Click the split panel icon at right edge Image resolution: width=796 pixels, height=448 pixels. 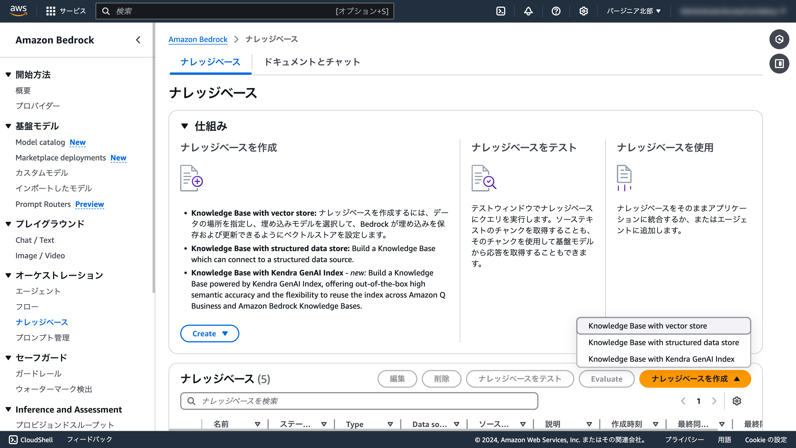coord(779,64)
